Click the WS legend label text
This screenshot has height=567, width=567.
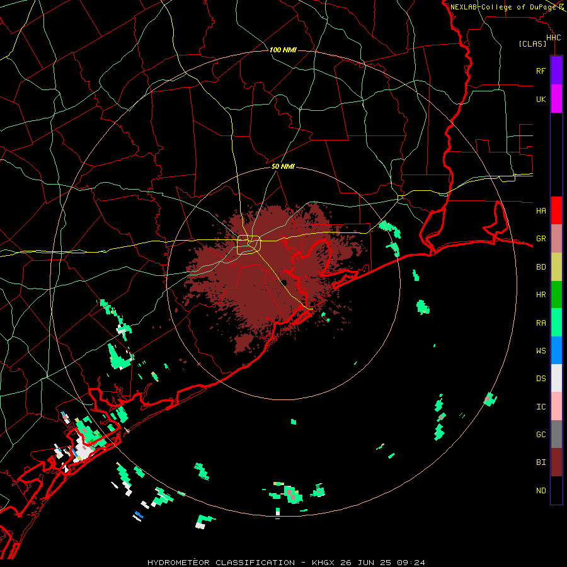tap(541, 350)
